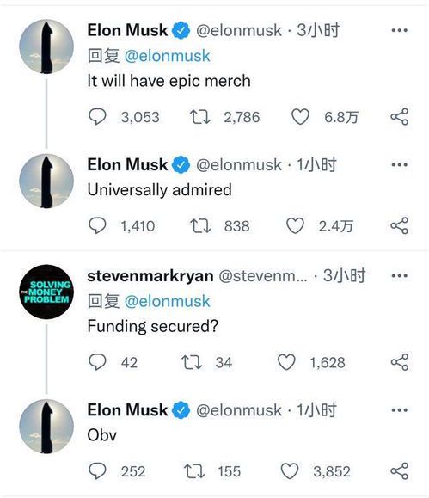Open stevenmarkryan's Solving The Money Problem avatar
This screenshot has height=498, width=429.
point(46,292)
